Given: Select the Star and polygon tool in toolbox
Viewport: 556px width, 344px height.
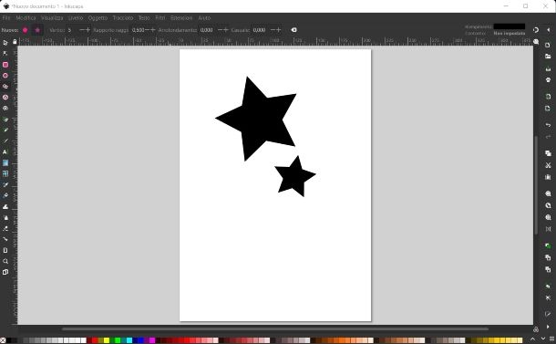Looking at the screenshot, I should (x=5, y=87).
